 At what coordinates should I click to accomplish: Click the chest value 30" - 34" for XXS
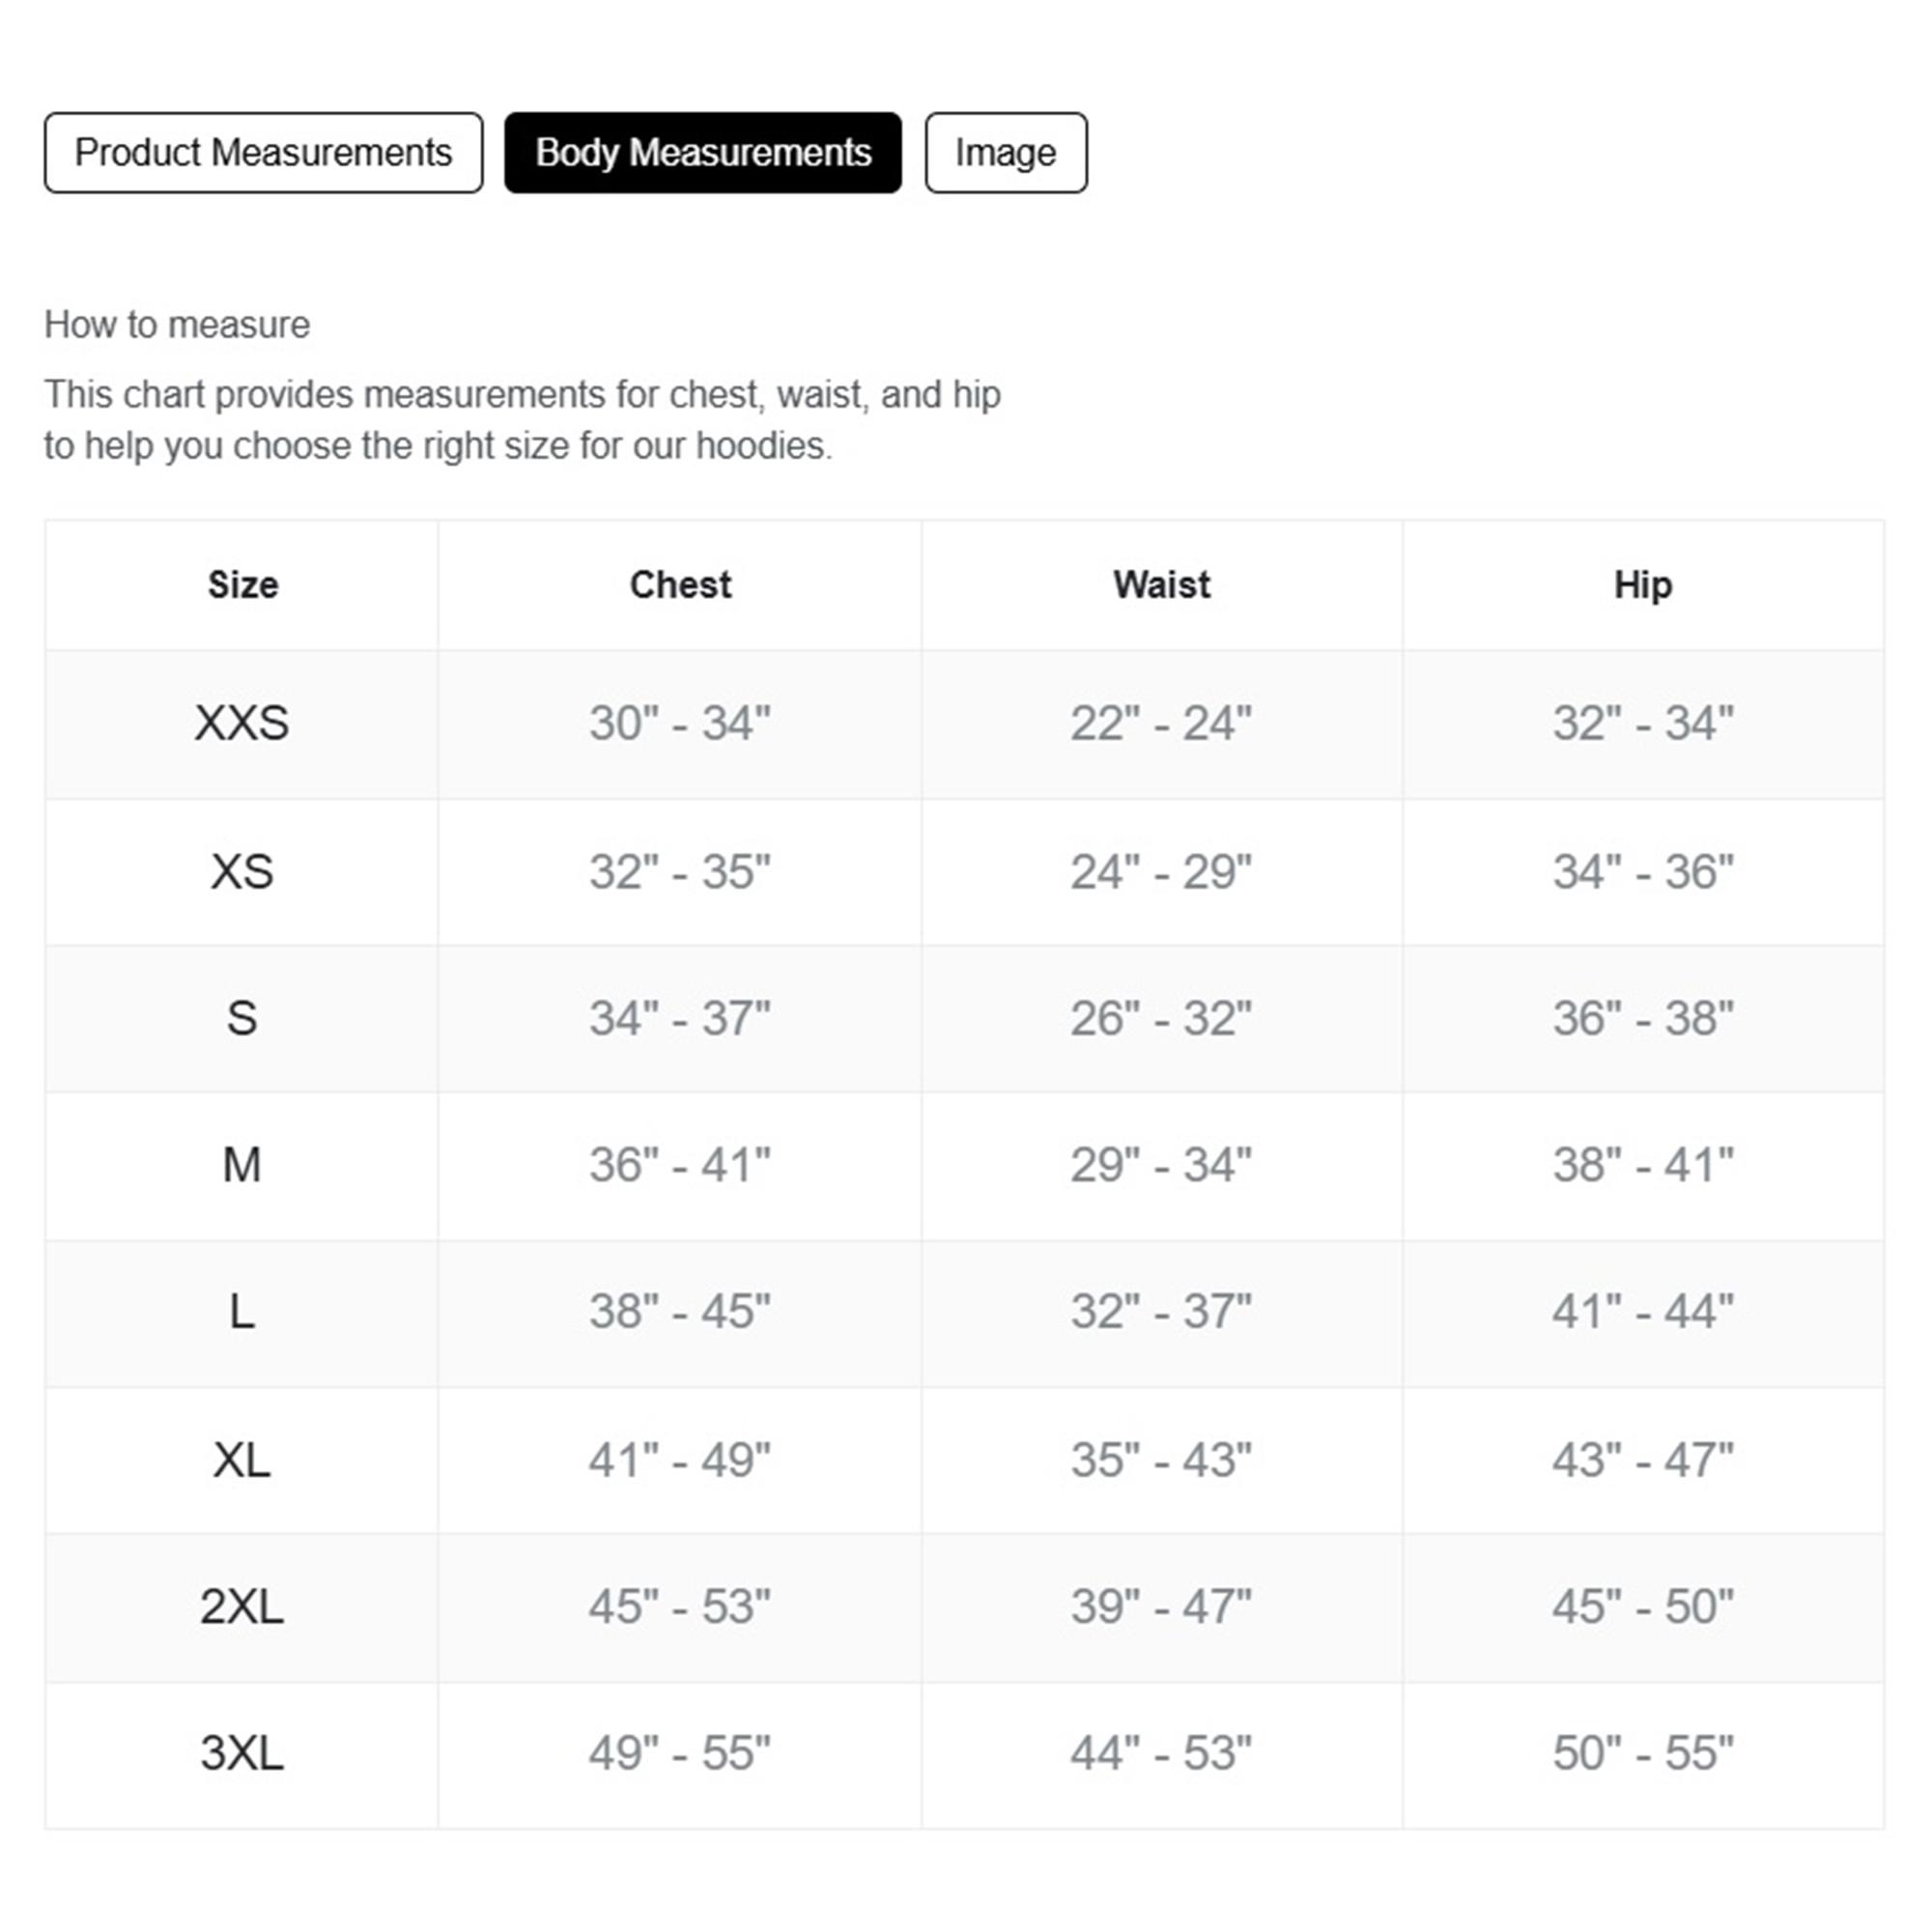(680, 723)
